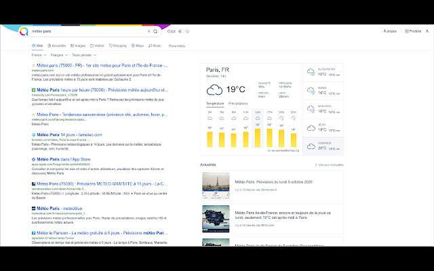Switch to the Précipitations weather tab
Image resolution: width=434 pixels, height=271 pixels.
tap(238, 103)
